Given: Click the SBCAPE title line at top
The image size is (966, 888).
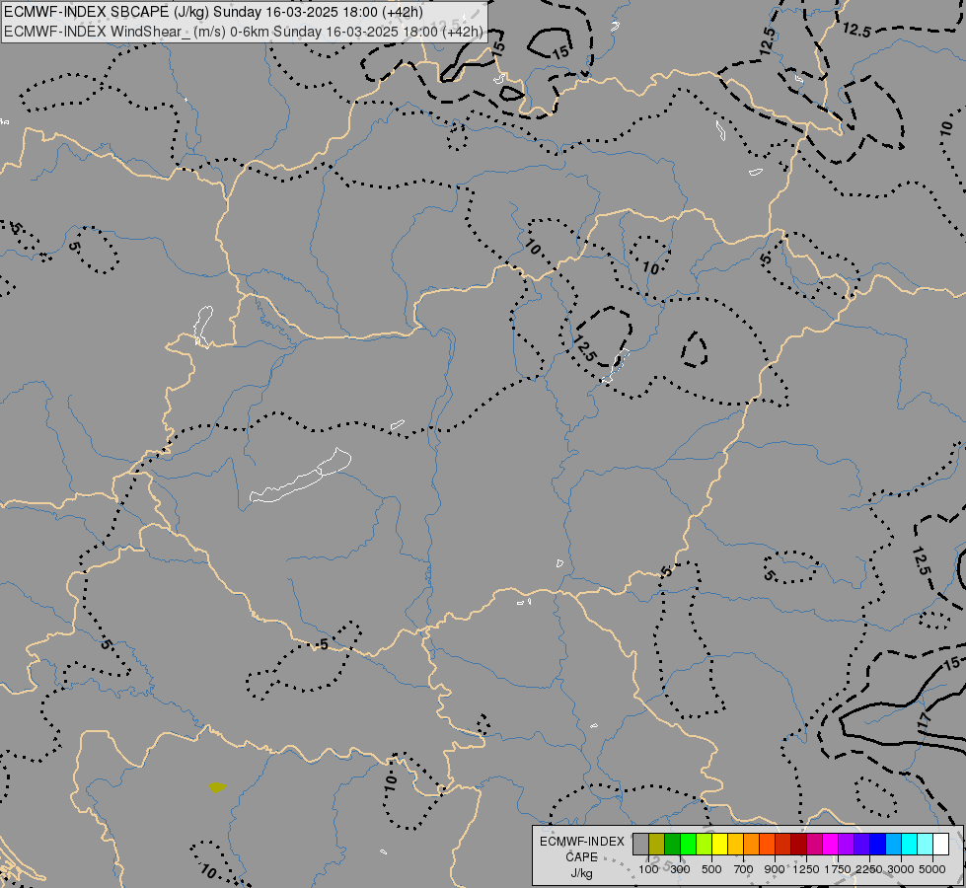Looking at the screenshot, I should (x=213, y=12).
